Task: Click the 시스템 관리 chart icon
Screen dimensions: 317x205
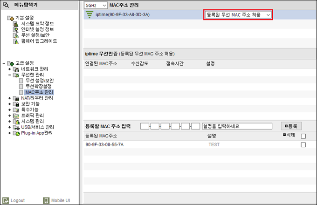Action: tap(16, 122)
